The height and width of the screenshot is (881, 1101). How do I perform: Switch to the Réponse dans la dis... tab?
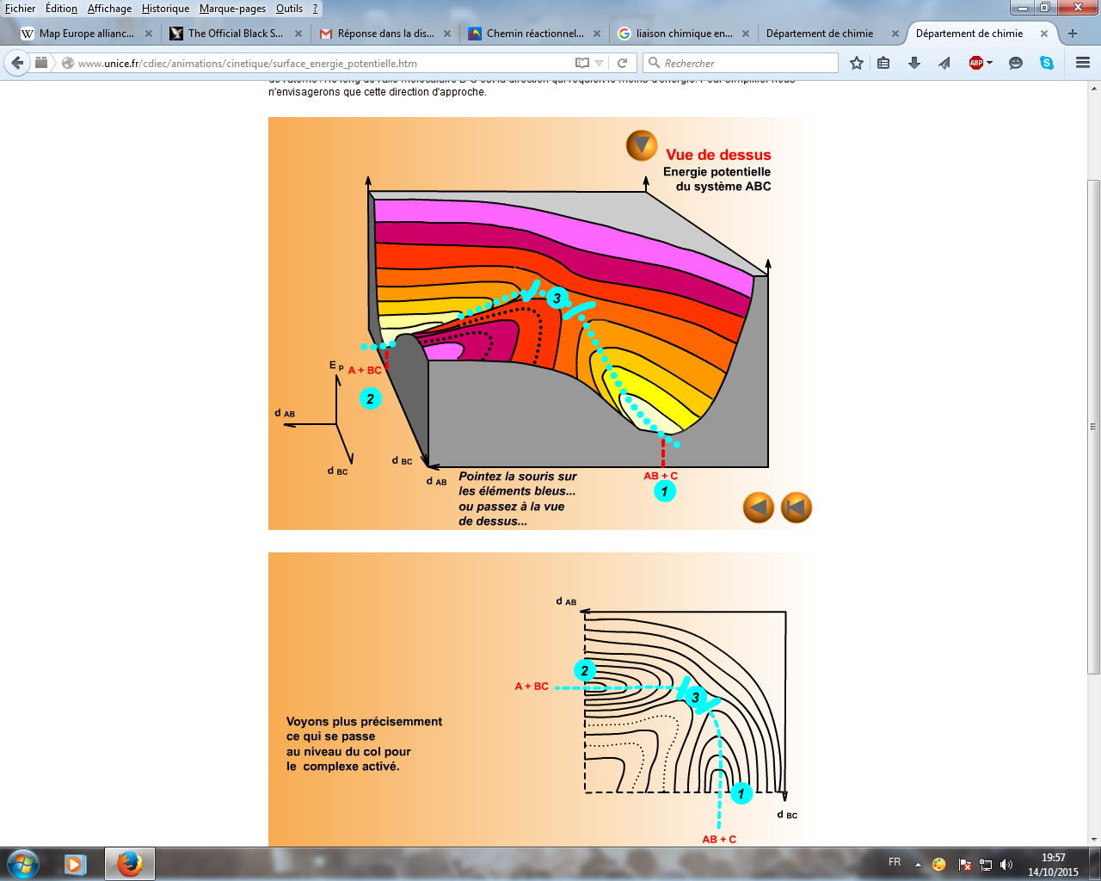[384, 34]
